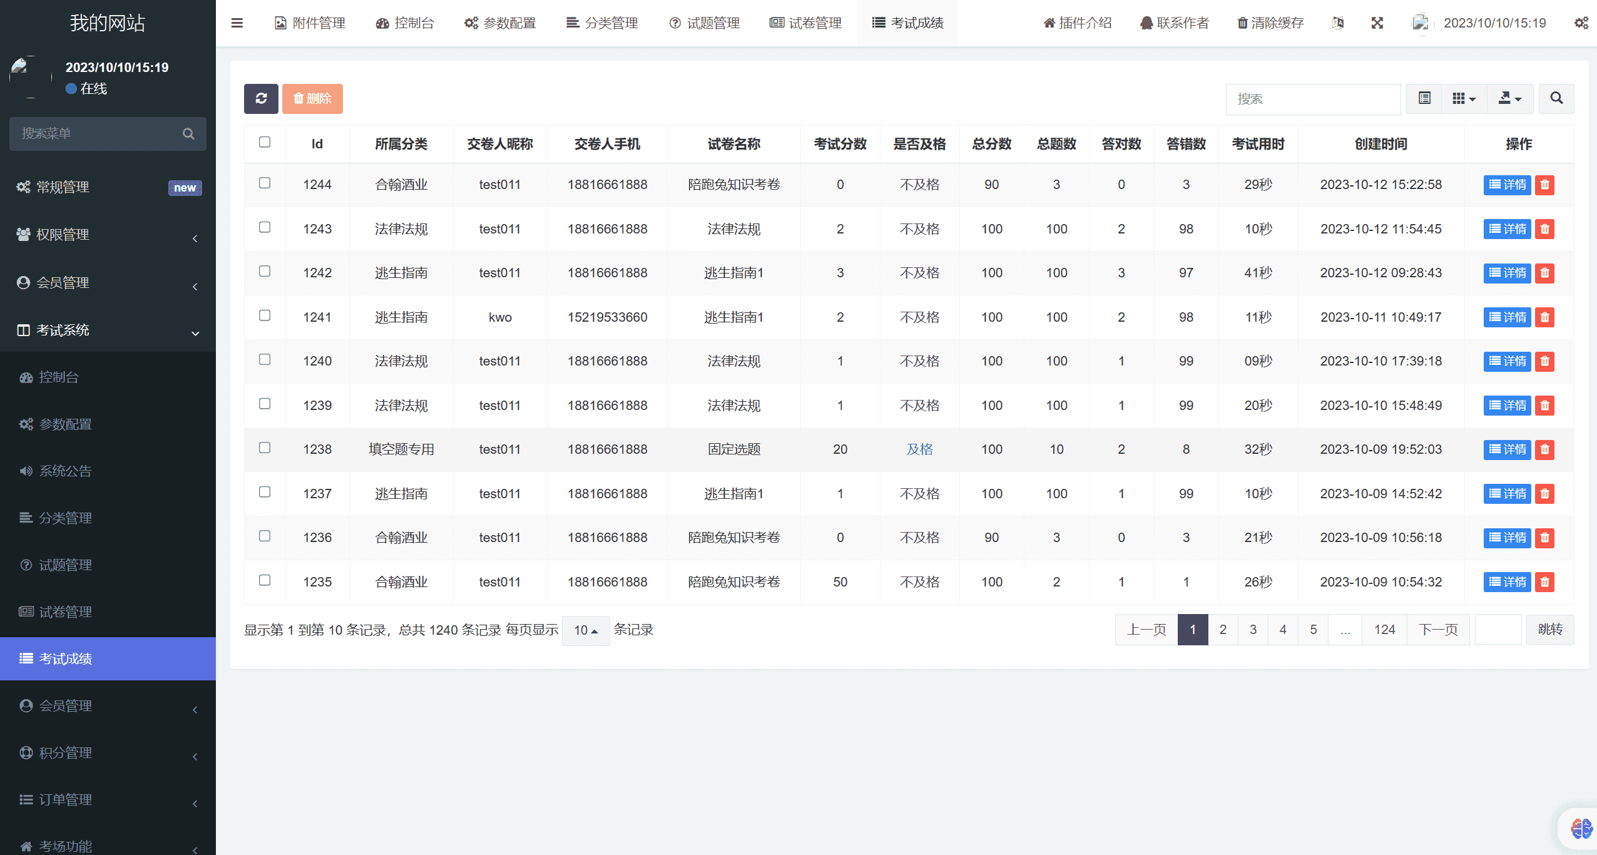The height and width of the screenshot is (855, 1597).
Task: Open 清除缓存 to clear the cache
Action: [1270, 23]
